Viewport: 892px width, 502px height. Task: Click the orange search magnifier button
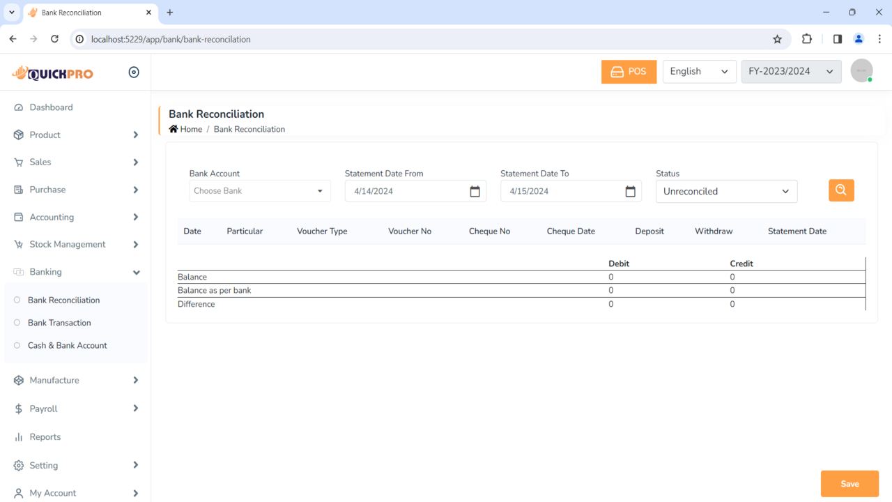pyautogui.click(x=841, y=190)
